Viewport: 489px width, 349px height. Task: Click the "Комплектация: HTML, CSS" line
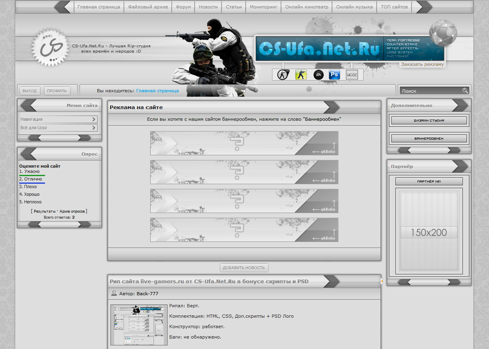pos(231,316)
